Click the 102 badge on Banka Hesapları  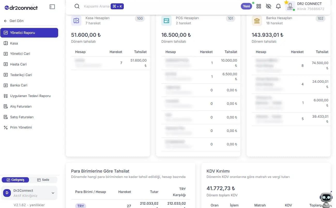pos(320,18)
